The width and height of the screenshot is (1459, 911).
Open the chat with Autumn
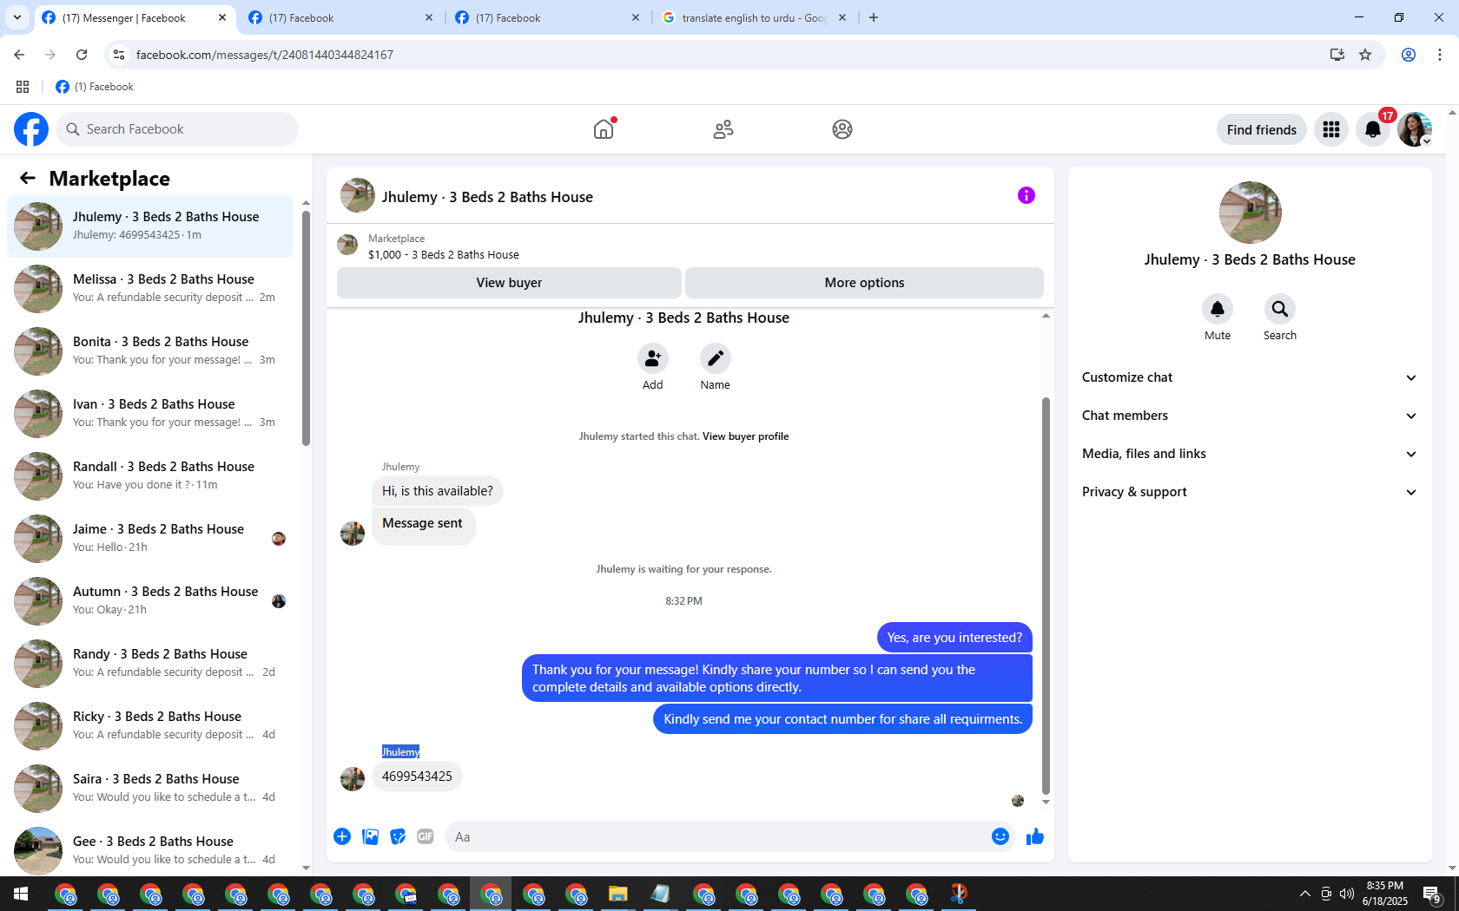point(150,600)
